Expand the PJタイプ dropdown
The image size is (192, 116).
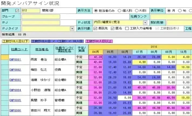click(72, 28)
